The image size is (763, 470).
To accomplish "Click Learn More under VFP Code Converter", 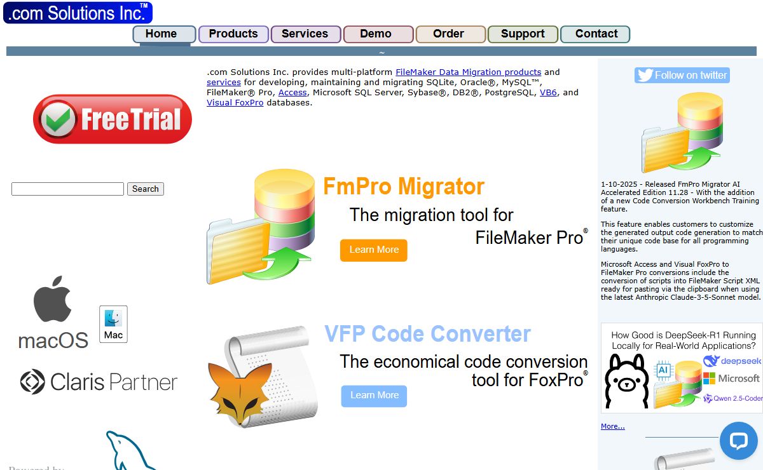I will 375,396.
